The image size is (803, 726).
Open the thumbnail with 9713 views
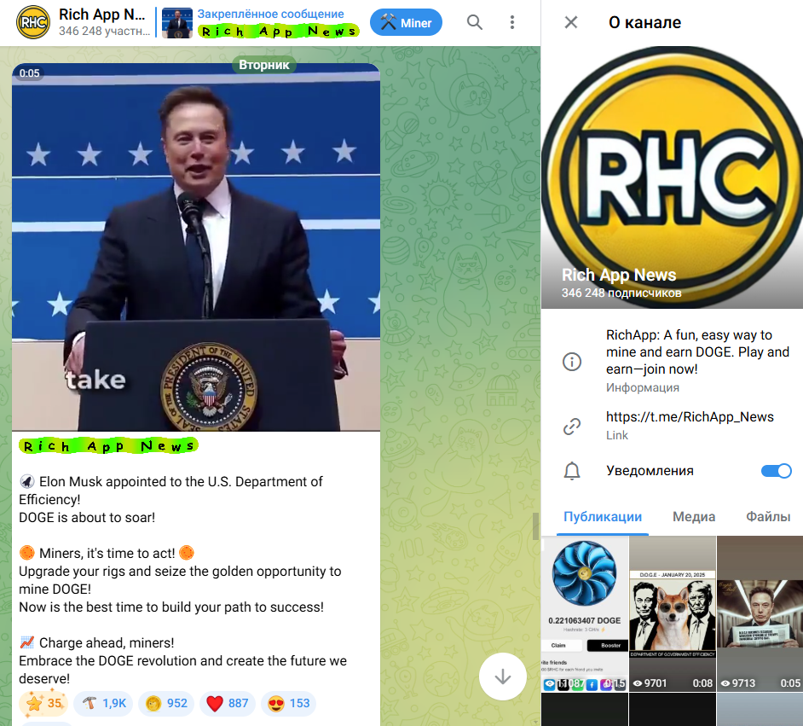(760, 613)
